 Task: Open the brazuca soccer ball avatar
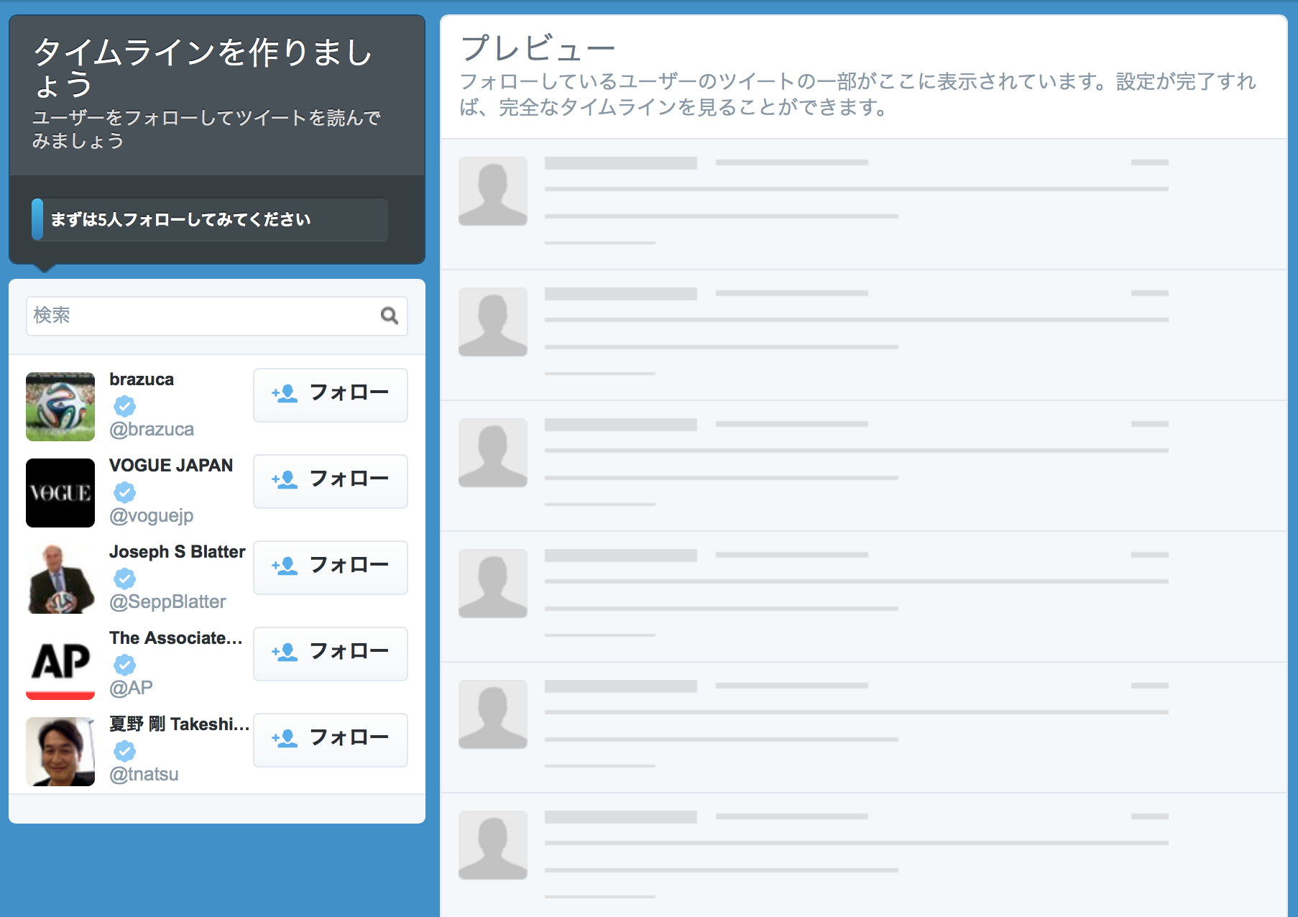[60, 407]
